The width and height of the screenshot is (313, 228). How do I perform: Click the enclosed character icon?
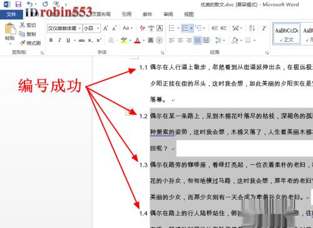pyautogui.click(x=159, y=40)
